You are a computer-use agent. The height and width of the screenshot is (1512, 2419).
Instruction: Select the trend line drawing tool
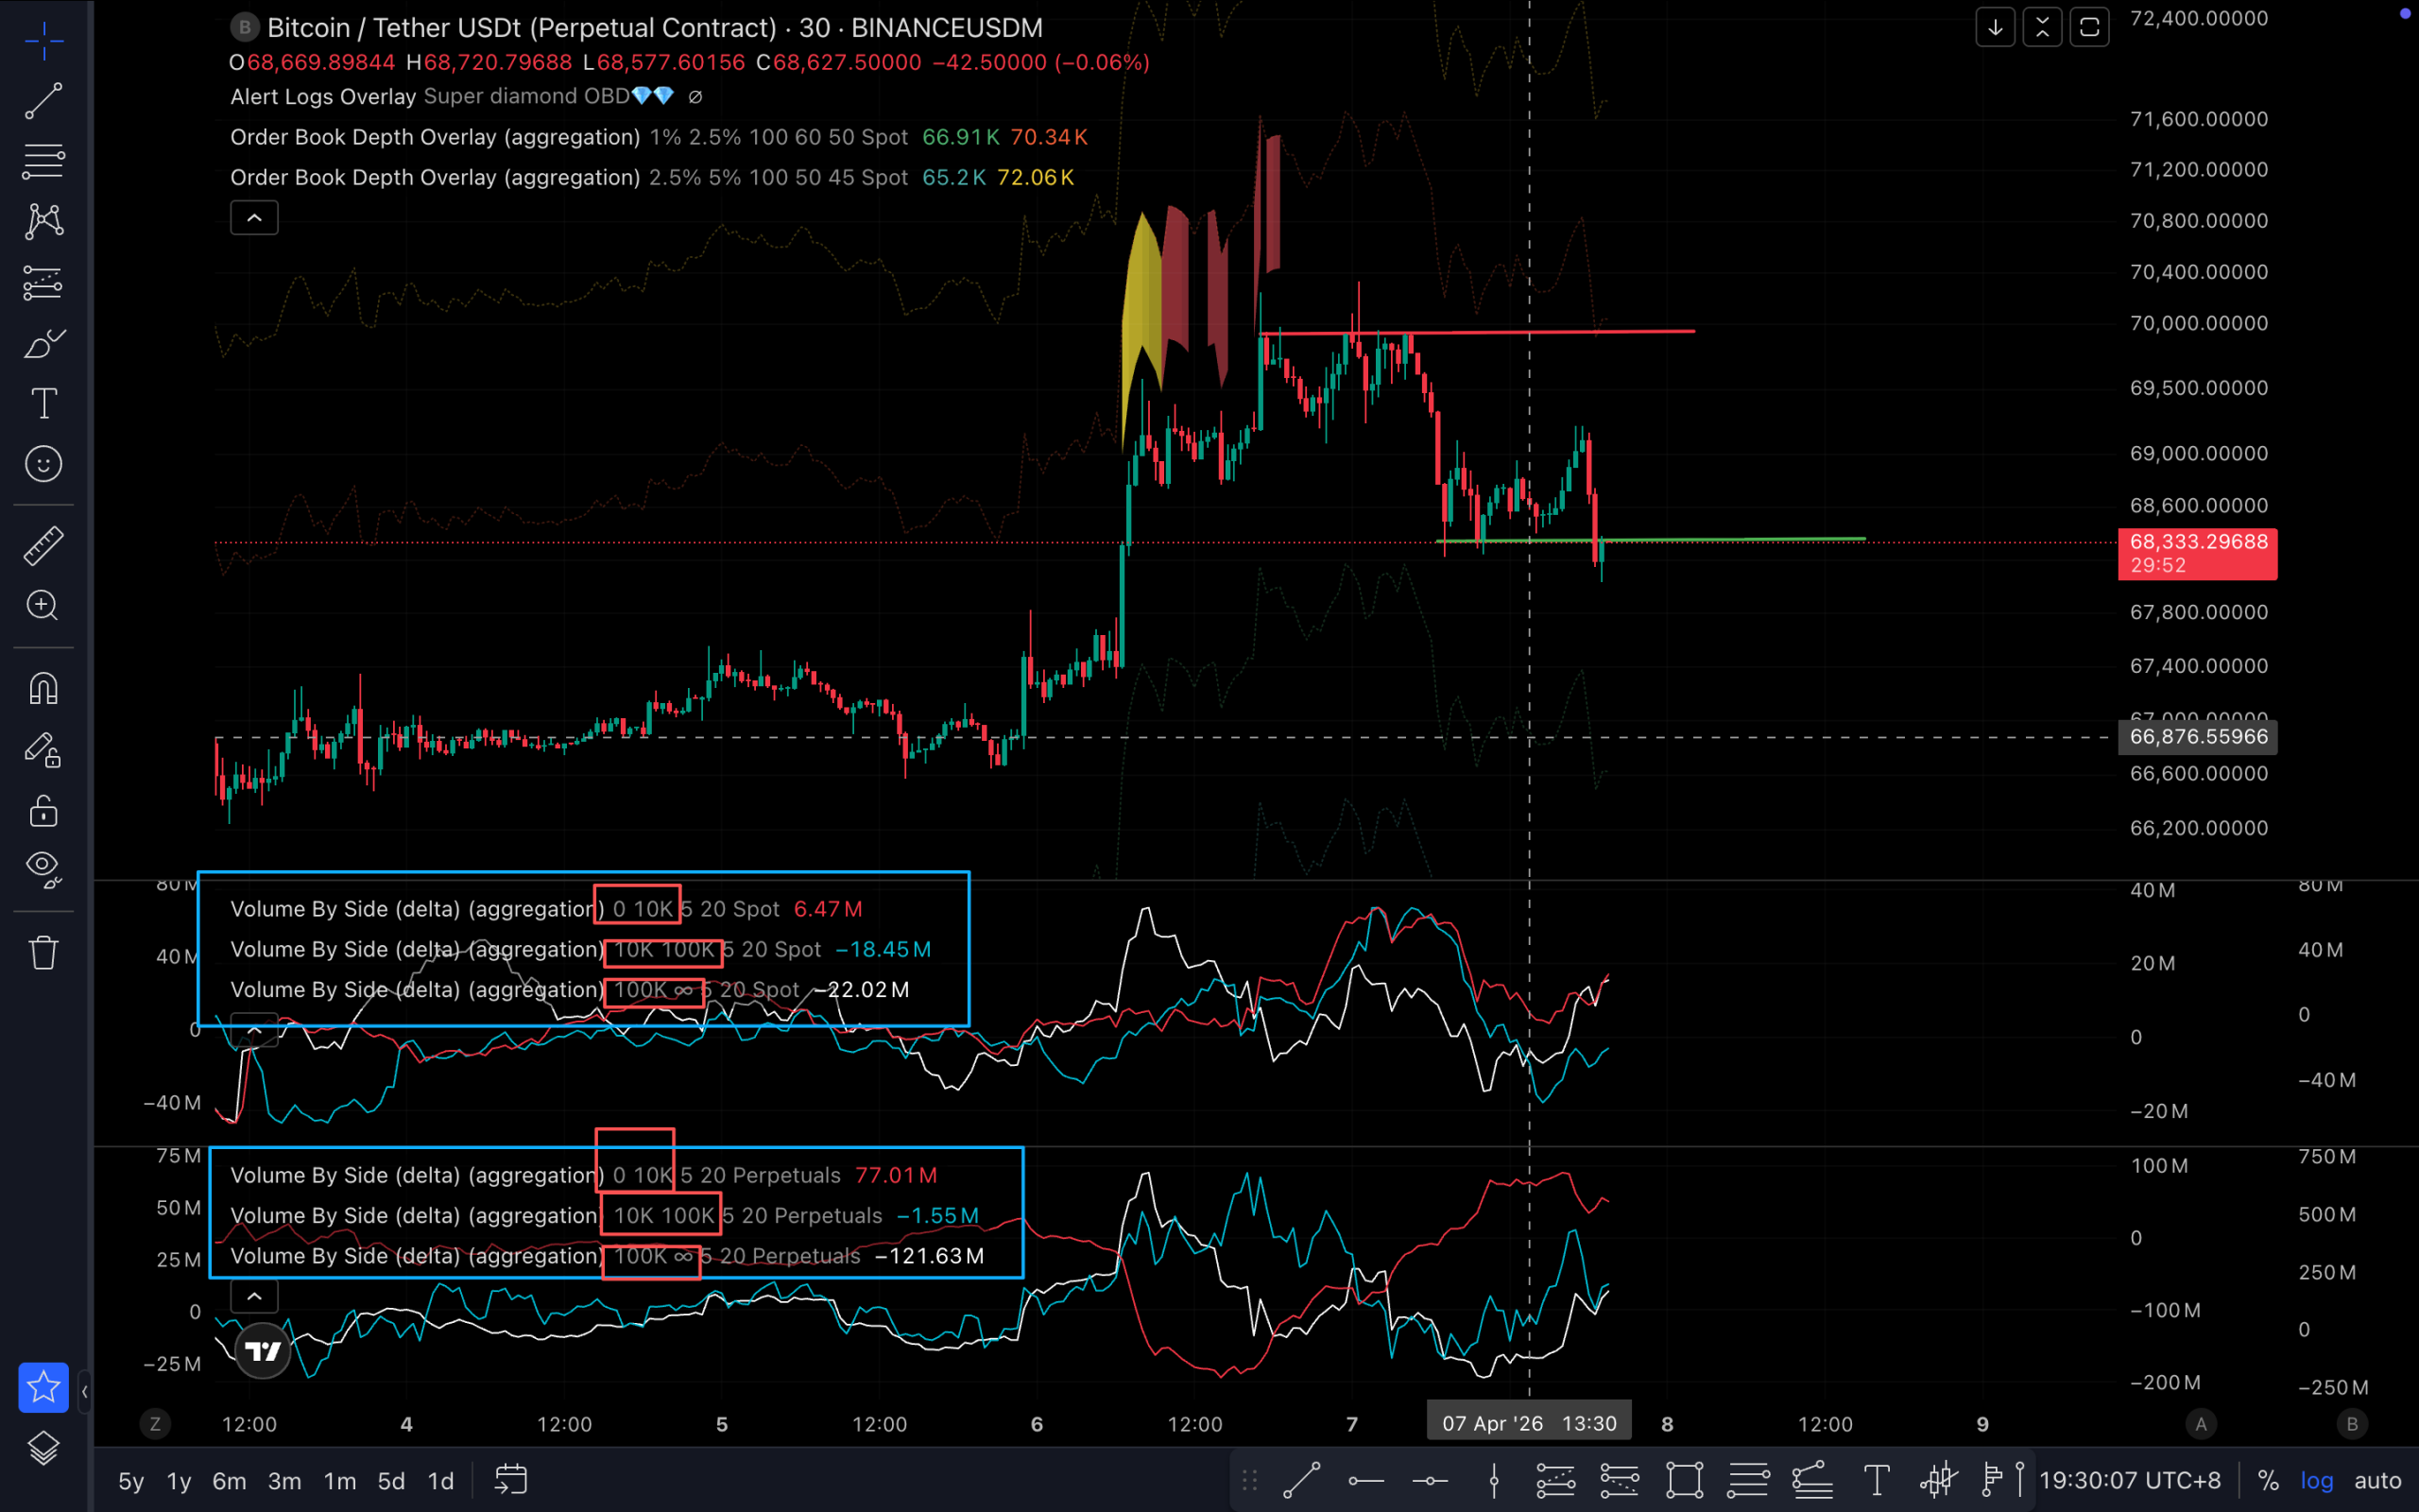pyautogui.click(x=43, y=101)
